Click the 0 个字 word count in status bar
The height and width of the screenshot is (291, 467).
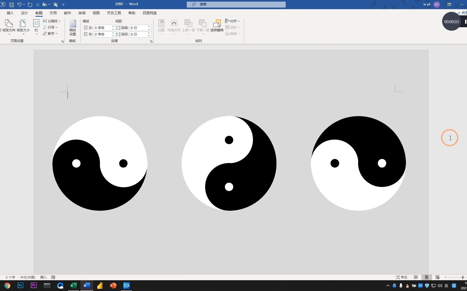pos(10,277)
